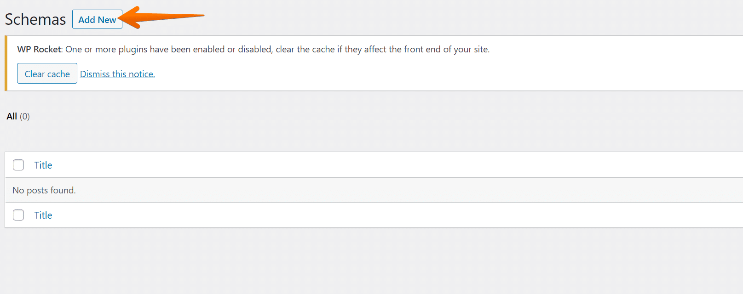Screen dimensions: 743x294
Task: Click the (0) count beside All
Action: point(25,116)
